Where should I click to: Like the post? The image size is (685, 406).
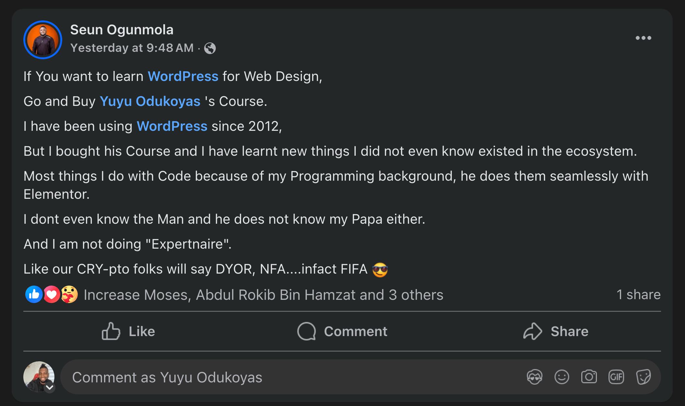128,331
